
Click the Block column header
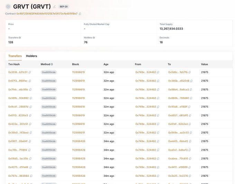75,64
